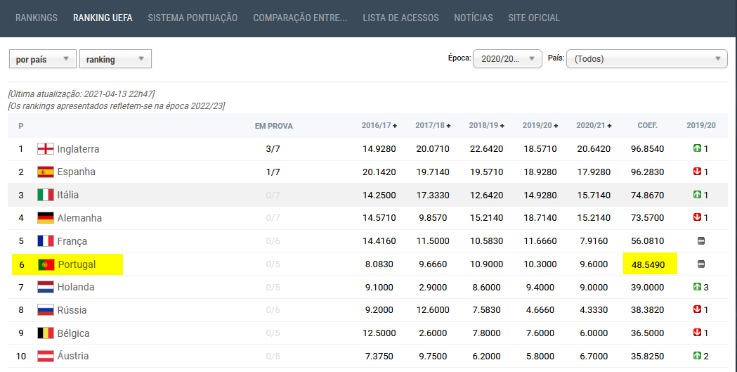The height and width of the screenshot is (372, 737).
Task: Click the France flag icon
Action: pos(46,241)
